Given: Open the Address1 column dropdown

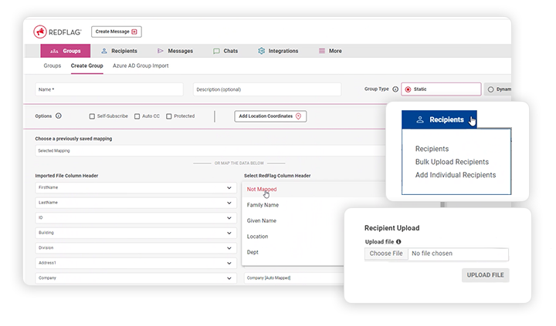Looking at the screenshot, I should click(x=136, y=263).
